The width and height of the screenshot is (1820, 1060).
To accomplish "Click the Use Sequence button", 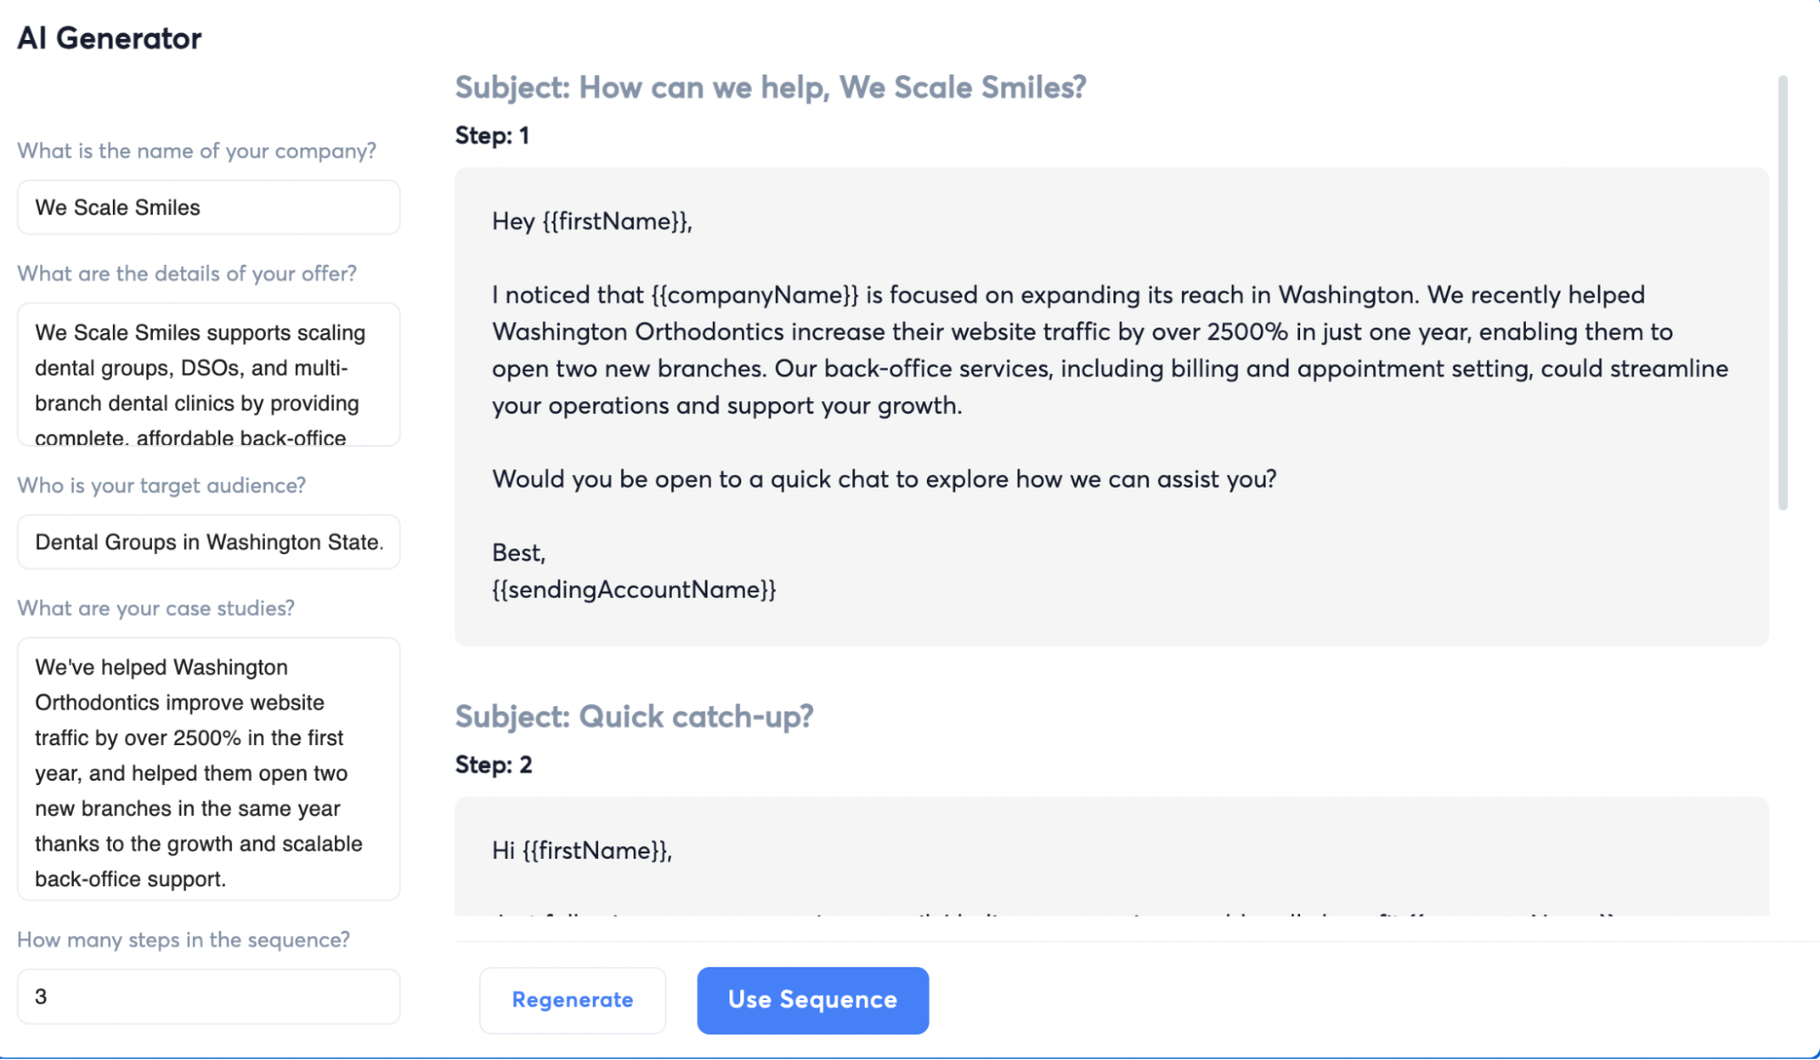I will [x=813, y=1000].
